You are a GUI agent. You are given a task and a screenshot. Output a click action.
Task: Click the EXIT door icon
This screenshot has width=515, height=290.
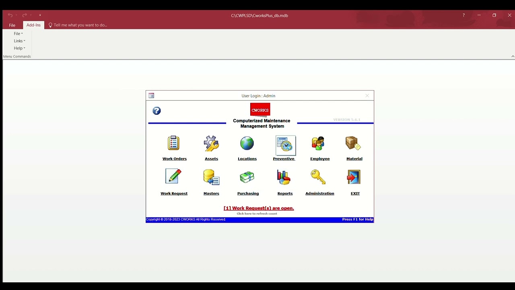(x=354, y=177)
